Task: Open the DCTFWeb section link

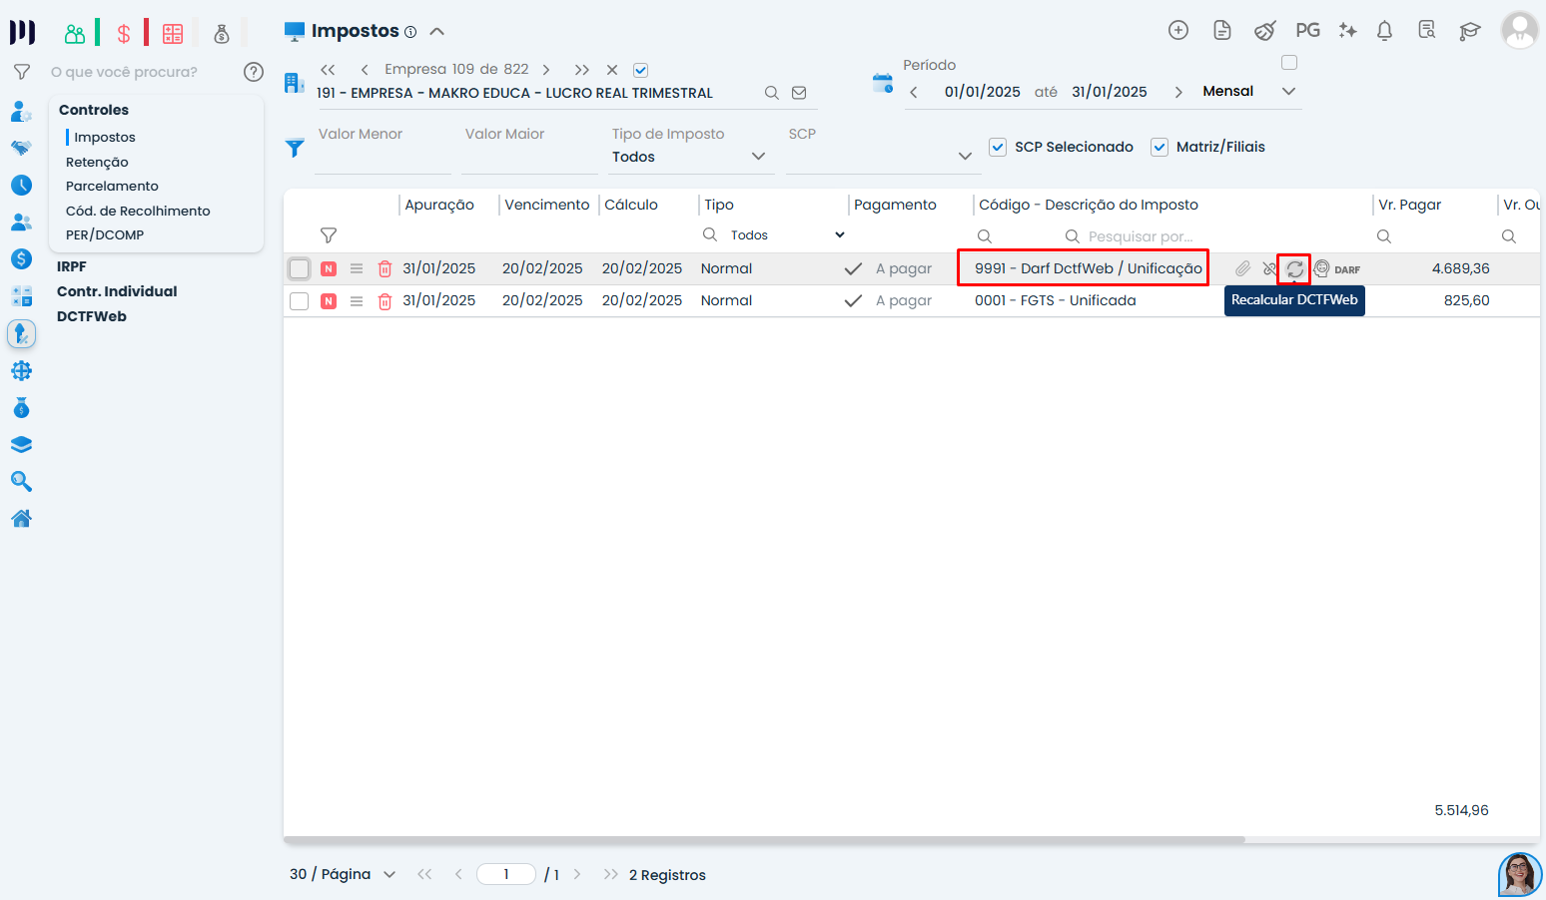Action: point(92,316)
